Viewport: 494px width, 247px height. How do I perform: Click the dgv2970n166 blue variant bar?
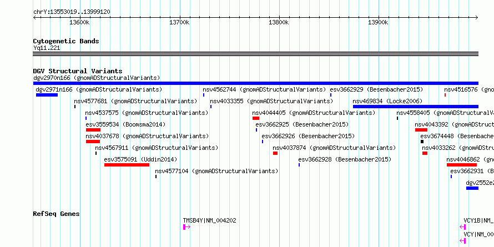[x=256, y=83]
